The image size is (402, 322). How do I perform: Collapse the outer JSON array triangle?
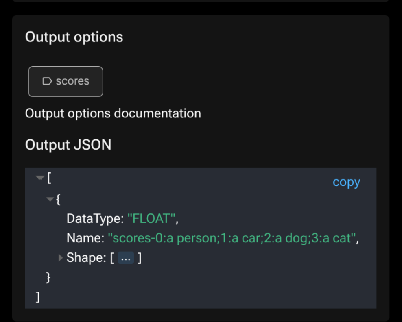[x=40, y=178]
